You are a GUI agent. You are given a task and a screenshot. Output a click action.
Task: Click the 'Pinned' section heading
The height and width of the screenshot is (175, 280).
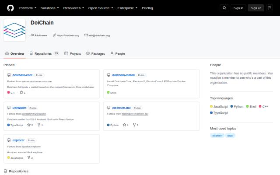9,65
